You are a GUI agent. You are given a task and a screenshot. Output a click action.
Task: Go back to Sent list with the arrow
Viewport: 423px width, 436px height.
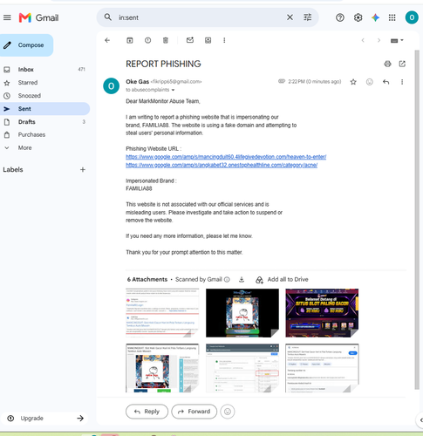pyautogui.click(x=107, y=40)
